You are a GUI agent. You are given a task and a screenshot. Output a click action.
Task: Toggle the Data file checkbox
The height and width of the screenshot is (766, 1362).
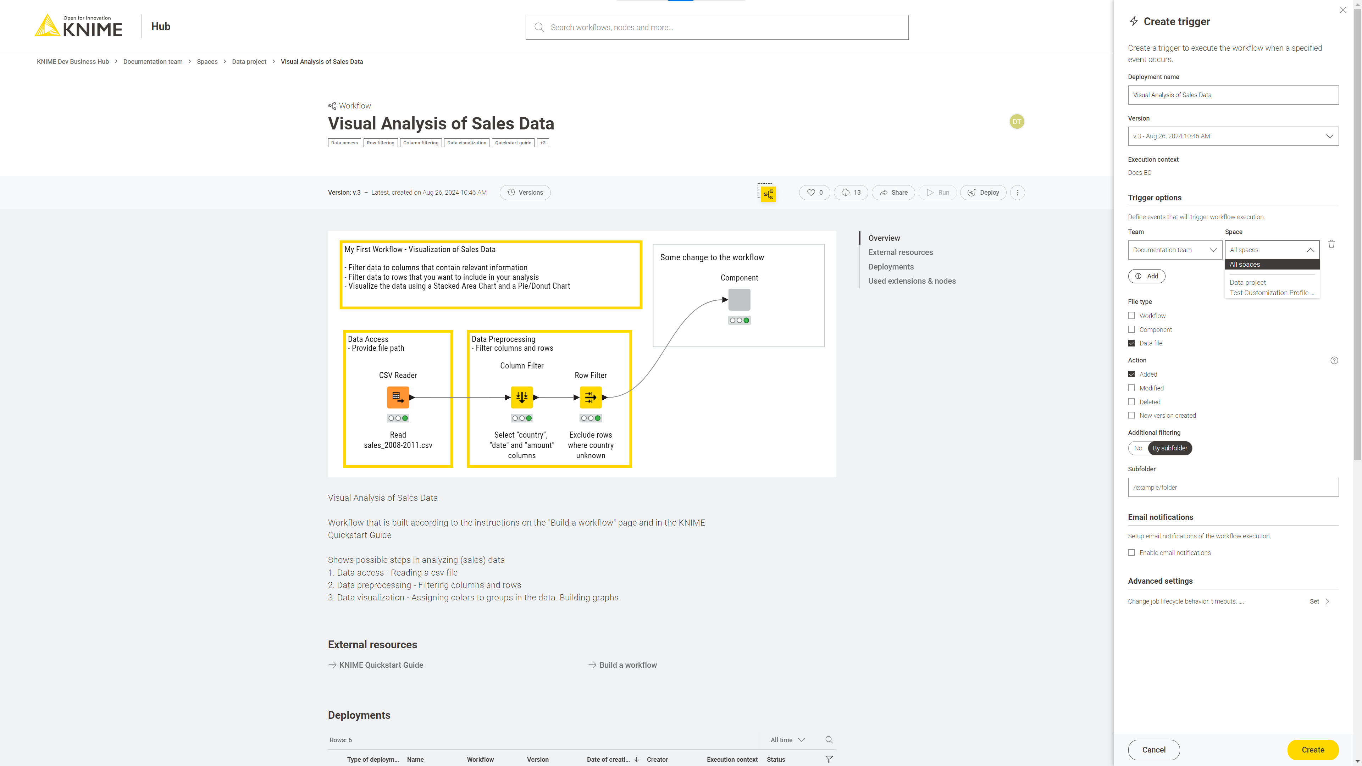point(1131,342)
